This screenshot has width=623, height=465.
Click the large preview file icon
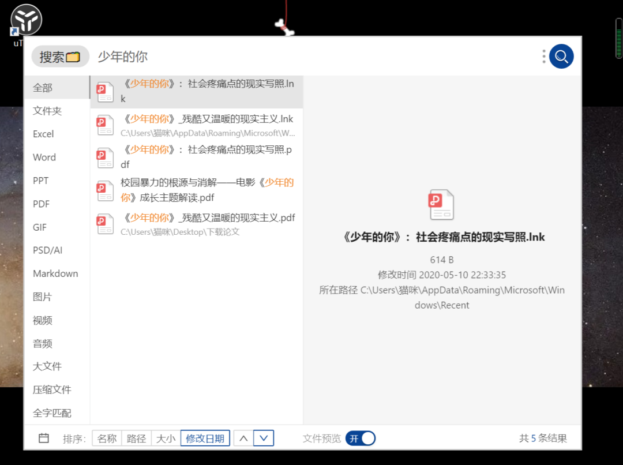(441, 205)
